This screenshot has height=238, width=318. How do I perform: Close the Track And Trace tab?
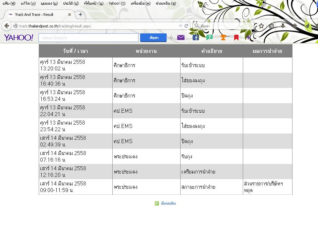(69, 15)
